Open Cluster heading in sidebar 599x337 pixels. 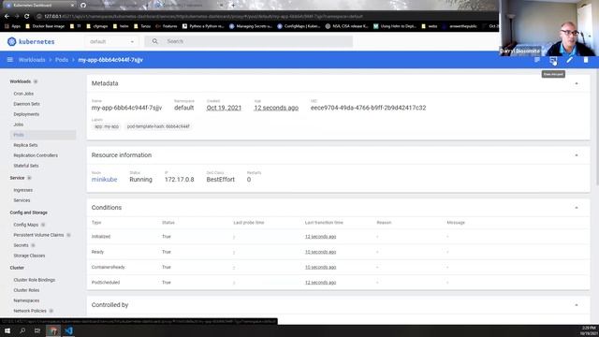pyautogui.click(x=17, y=268)
